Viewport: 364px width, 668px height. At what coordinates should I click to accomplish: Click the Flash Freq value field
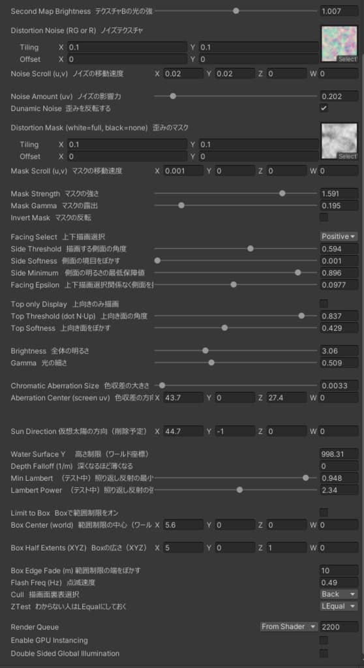339,582
